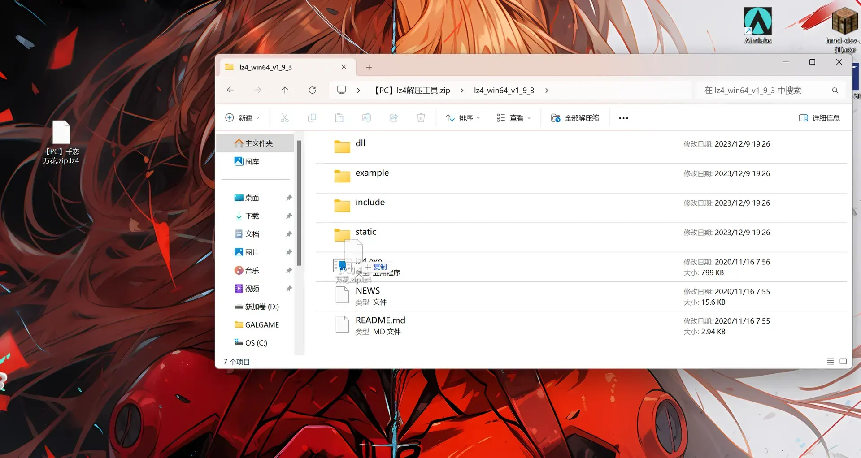Unpin 文档 via its pin icon

click(x=289, y=234)
